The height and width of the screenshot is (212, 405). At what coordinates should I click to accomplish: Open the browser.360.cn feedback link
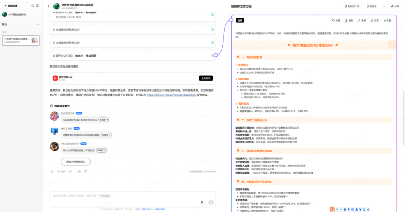171,95
